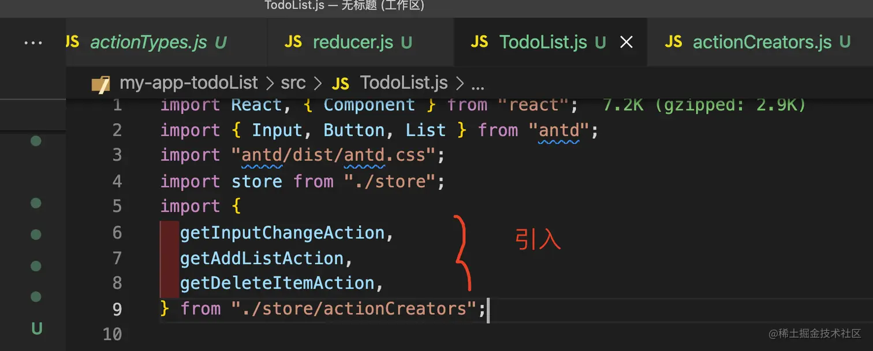Viewport: 873px width, 351px height.
Task: Click line number 5 in the gutter
Action: [x=117, y=207]
